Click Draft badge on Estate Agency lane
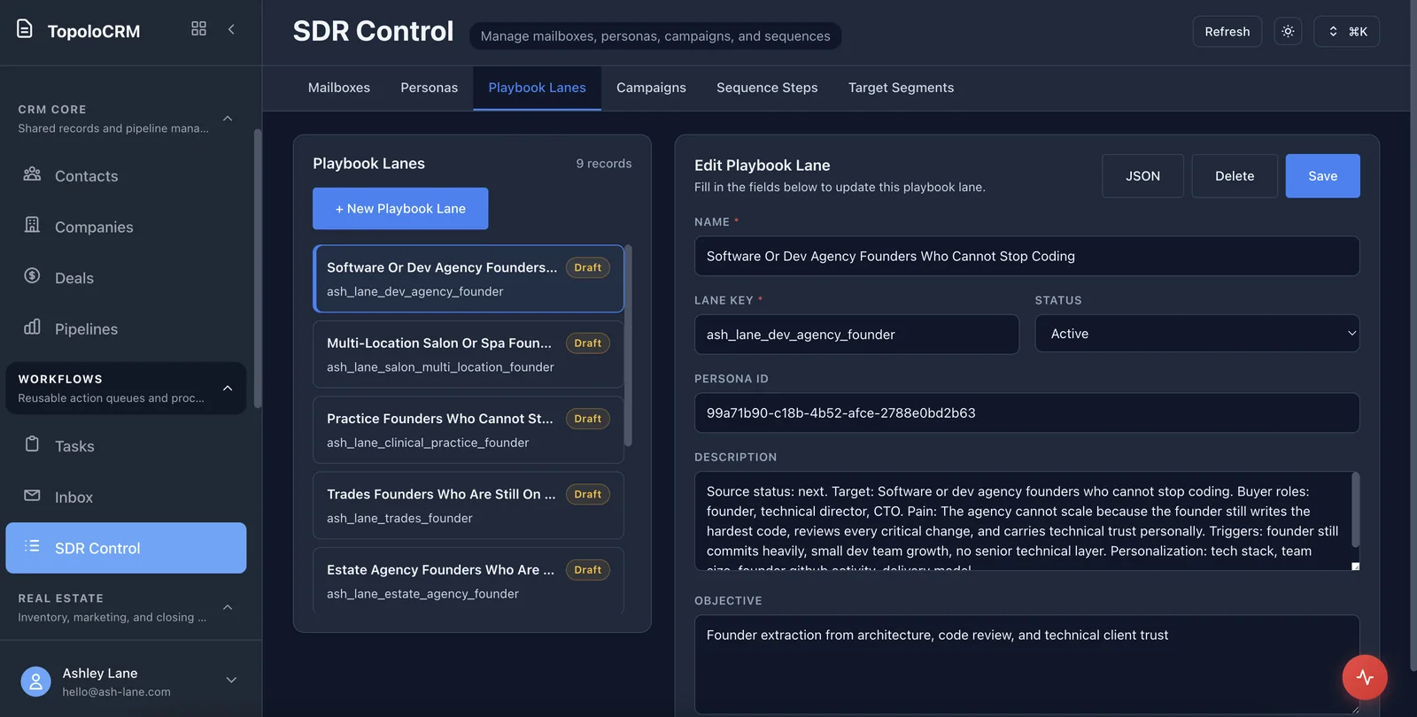 click(587, 570)
